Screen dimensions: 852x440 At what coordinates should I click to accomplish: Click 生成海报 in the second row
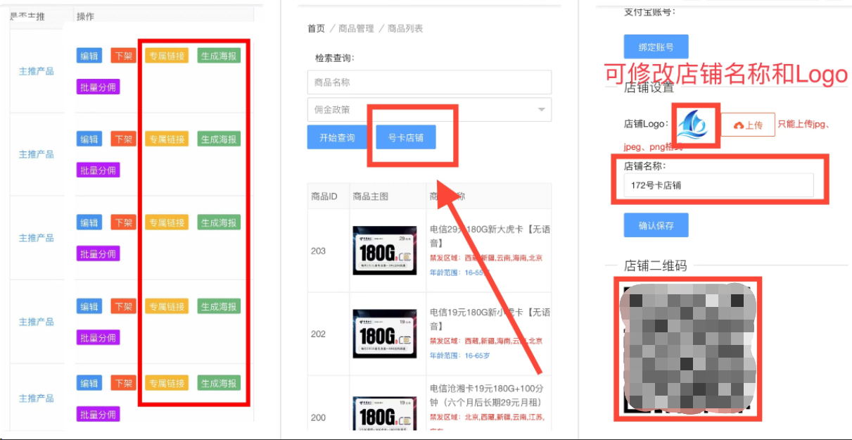[219, 139]
